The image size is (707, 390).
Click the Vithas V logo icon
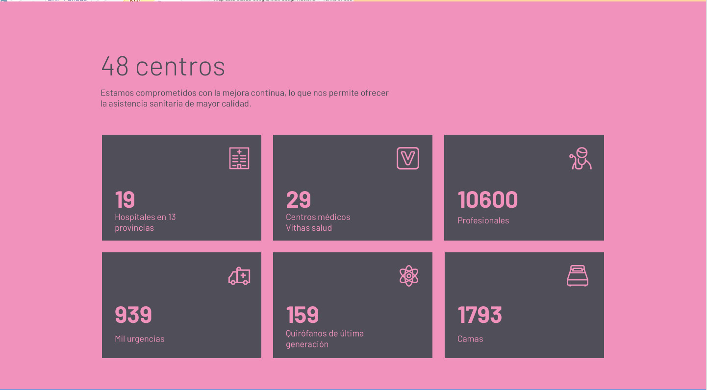[x=408, y=158]
